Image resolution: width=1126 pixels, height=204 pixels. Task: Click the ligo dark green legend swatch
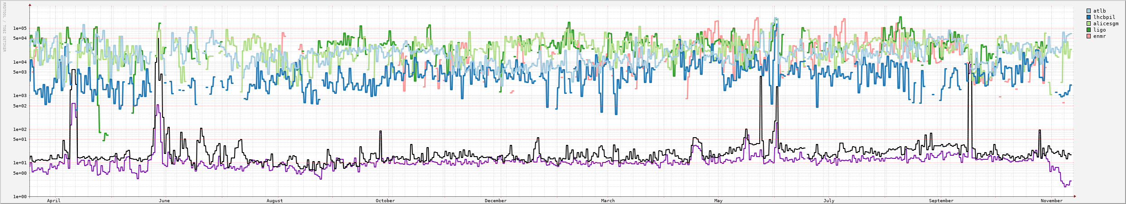[x=1089, y=30]
